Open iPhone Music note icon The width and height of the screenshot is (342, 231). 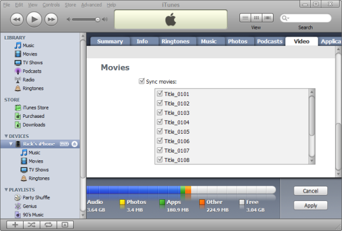click(x=24, y=153)
